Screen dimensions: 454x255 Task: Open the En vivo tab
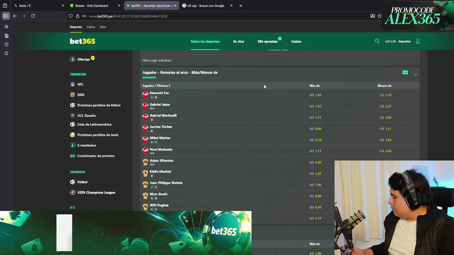(x=238, y=41)
